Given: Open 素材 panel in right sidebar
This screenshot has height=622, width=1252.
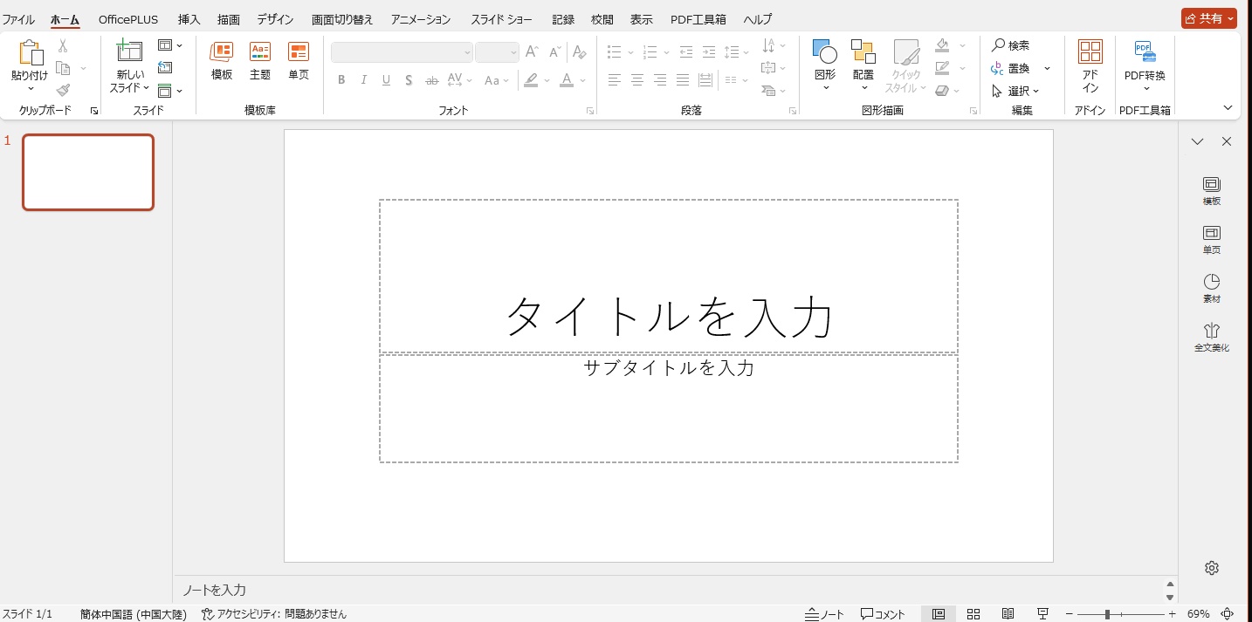Looking at the screenshot, I should [1211, 288].
